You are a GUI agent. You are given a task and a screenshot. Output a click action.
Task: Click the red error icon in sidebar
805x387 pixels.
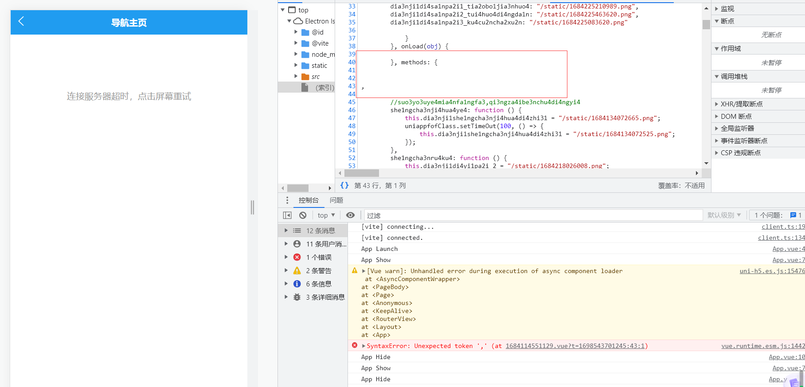coord(297,257)
